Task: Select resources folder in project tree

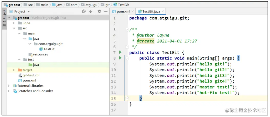Action: click(40, 54)
